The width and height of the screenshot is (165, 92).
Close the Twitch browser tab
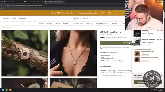click(x=22, y=2)
